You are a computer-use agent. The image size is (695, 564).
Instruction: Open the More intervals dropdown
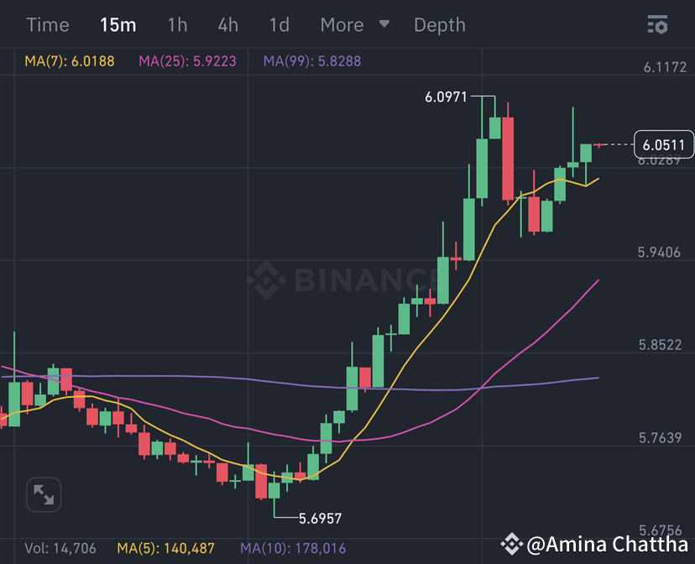353,25
